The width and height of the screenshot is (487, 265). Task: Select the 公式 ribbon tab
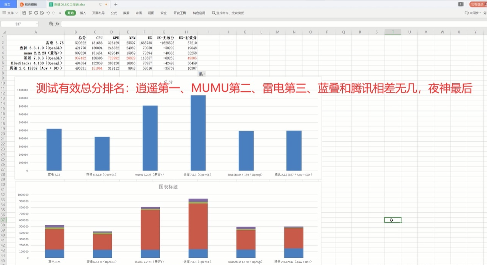pyautogui.click(x=114, y=13)
